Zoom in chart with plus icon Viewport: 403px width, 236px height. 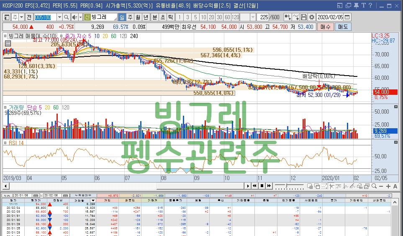tap(388, 186)
